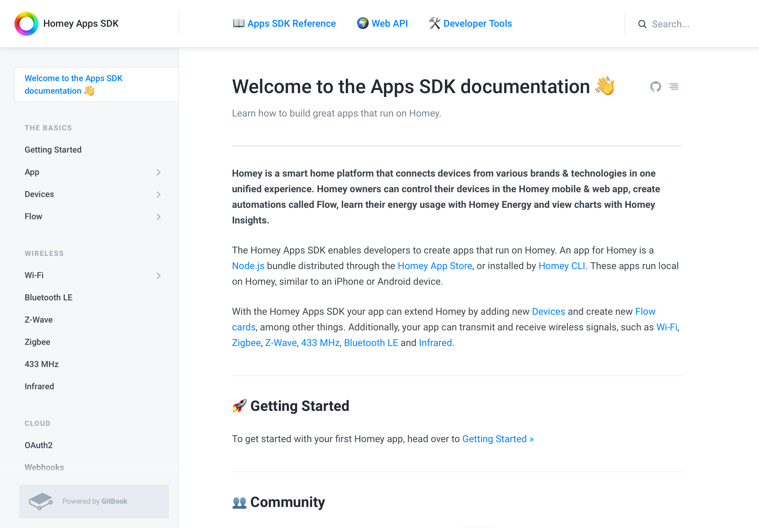Expand the Wi-Fi sidebar section chevron
The height and width of the screenshot is (528, 759).
[x=159, y=276]
